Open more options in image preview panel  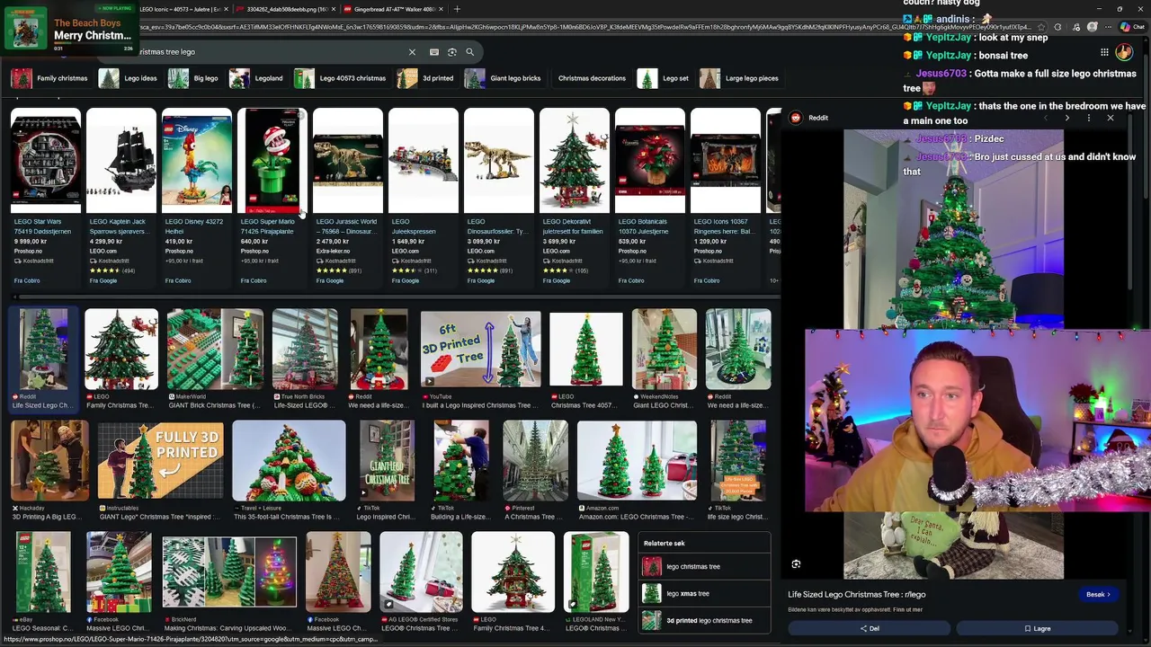1089,118
